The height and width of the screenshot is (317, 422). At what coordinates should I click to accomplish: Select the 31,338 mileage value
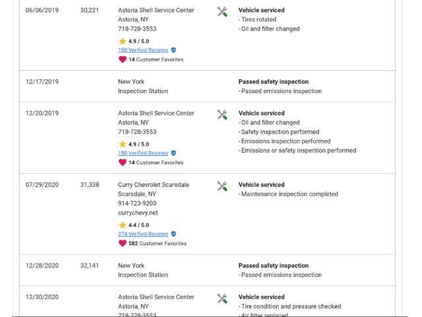pyautogui.click(x=90, y=185)
